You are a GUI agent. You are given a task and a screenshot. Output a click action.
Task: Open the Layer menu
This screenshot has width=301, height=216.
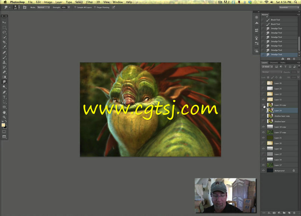pyautogui.click(x=59, y=2)
